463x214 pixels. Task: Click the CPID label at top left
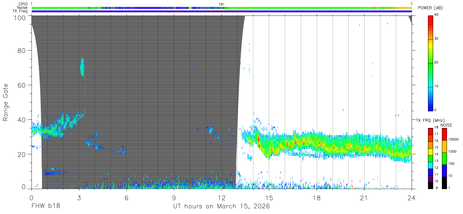23,4
